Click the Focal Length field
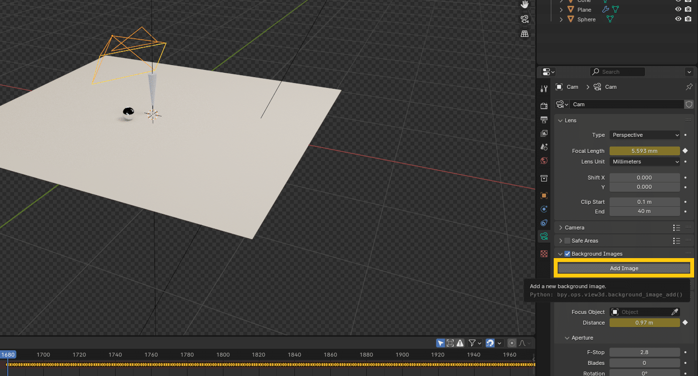 644,151
